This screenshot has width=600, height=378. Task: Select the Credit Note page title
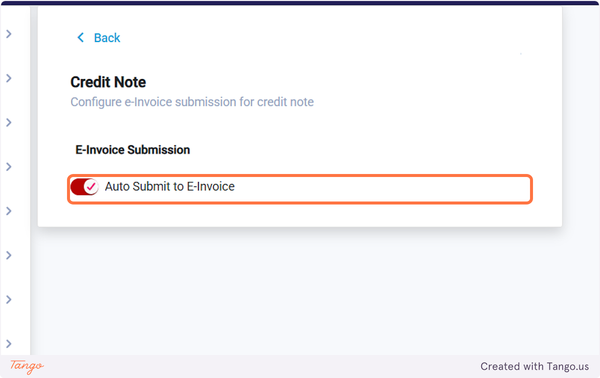[108, 81]
